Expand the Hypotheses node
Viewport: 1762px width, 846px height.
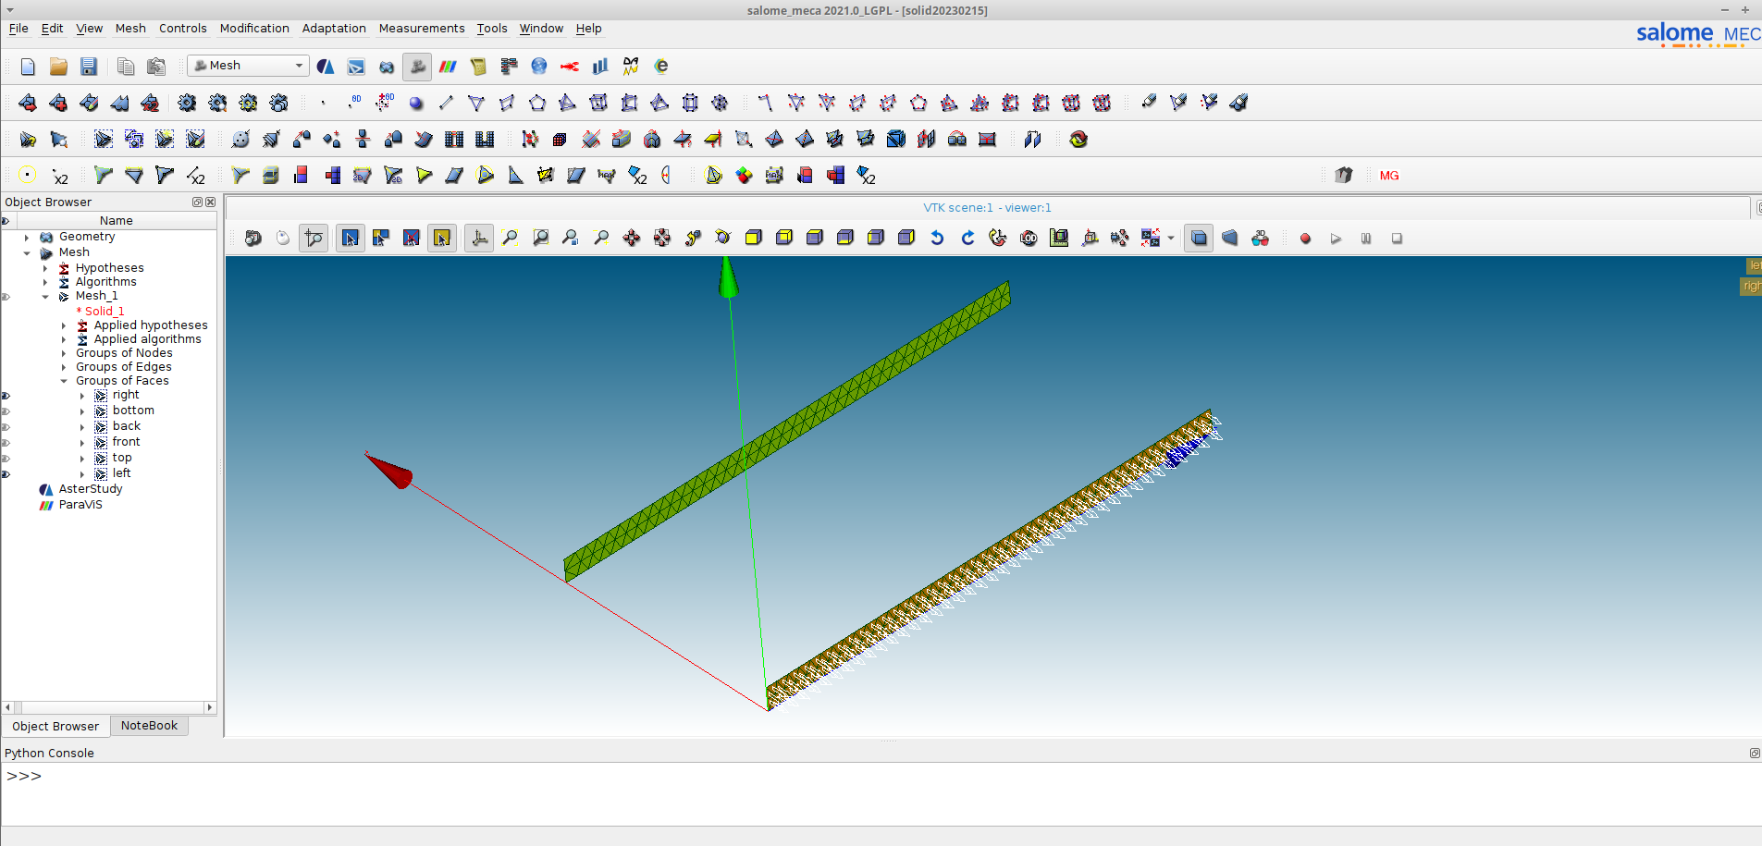click(45, 268)
